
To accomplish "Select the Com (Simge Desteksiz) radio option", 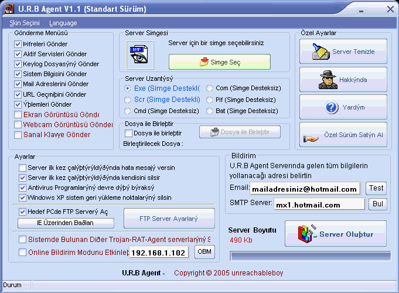I will (x=209, y=88).
